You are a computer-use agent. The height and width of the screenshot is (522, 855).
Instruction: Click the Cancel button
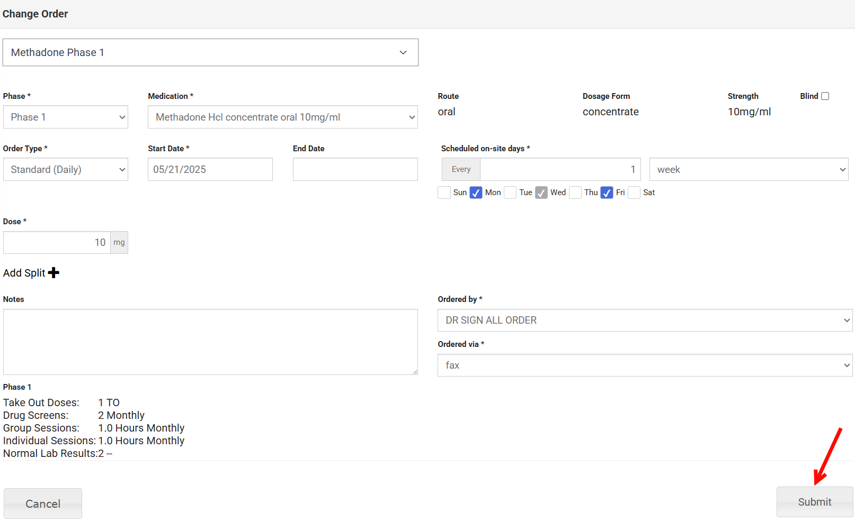click(43, 503)
